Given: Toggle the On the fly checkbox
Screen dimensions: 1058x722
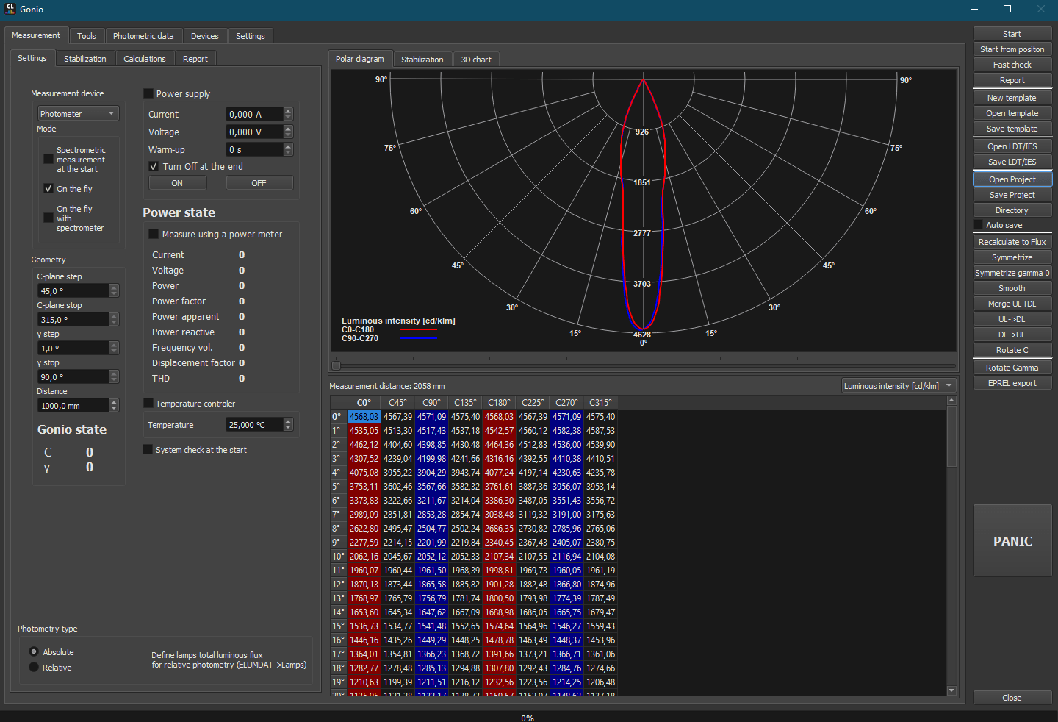Looking at the screenshot, I should click(48, 188).
